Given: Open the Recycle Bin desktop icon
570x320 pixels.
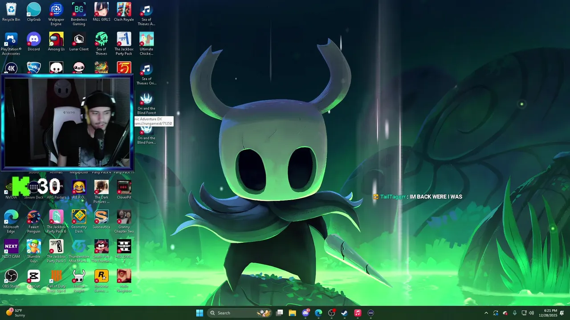Looking at the screenshot, I should (11, 12).
